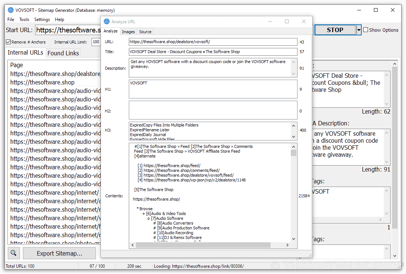The width and height of the screenshot is (406, 274).
Task: Open the STOP button dropdown arrow
Action: point(359,30)
